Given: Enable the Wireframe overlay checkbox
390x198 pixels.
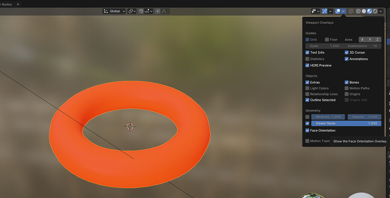Looking at the screenshot, I should (x=307, y=117).
